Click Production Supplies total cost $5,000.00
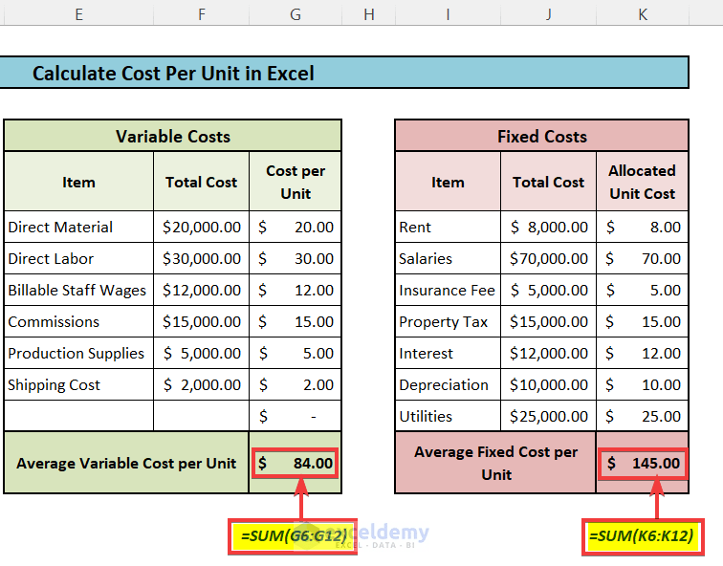Image resolution: width=723 pixels, height=566 pixels. (202, 353)
